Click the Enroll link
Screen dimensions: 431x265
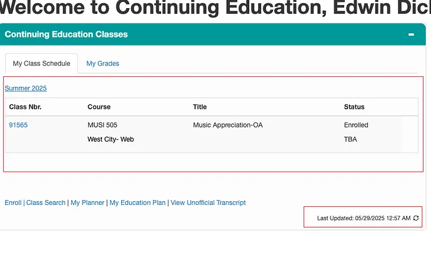tap(13, 202)
